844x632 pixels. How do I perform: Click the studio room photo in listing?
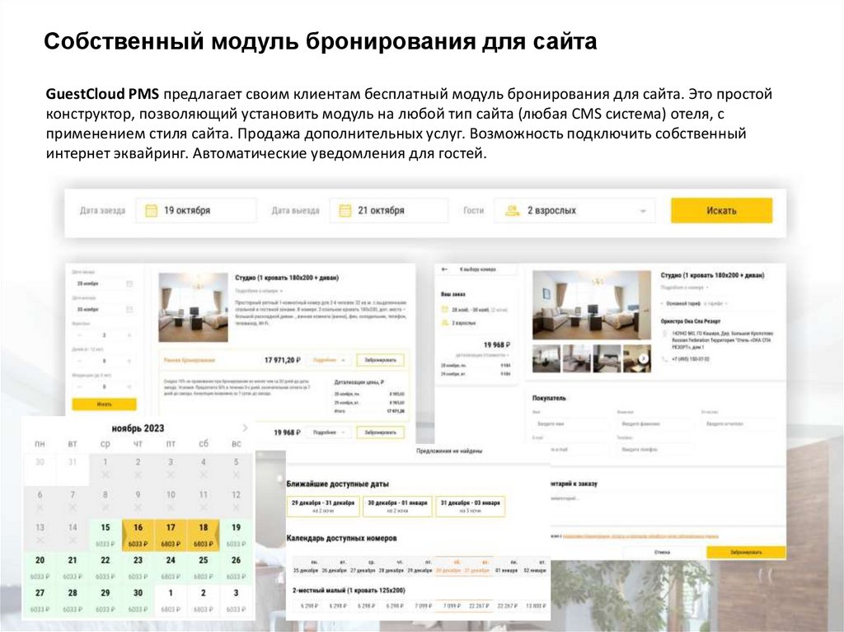coord(193,307)
